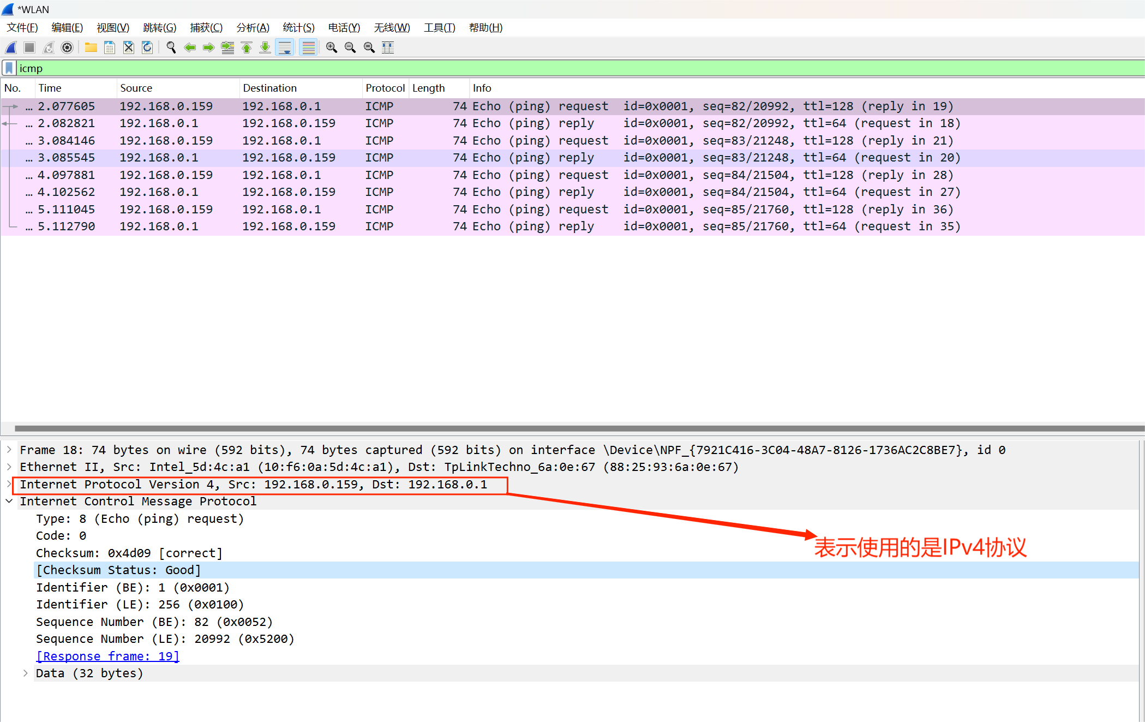1145x722 pixels.
Task: Sort packets by Destination column header
Action: tap(301, 88)
